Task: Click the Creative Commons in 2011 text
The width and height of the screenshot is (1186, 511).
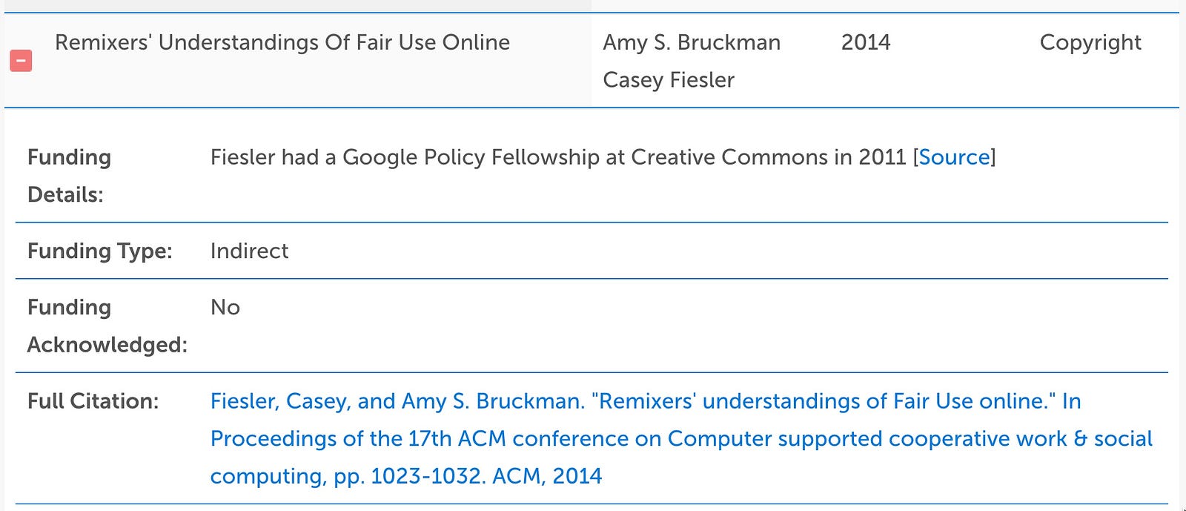Action: click(x=769, y=157)
